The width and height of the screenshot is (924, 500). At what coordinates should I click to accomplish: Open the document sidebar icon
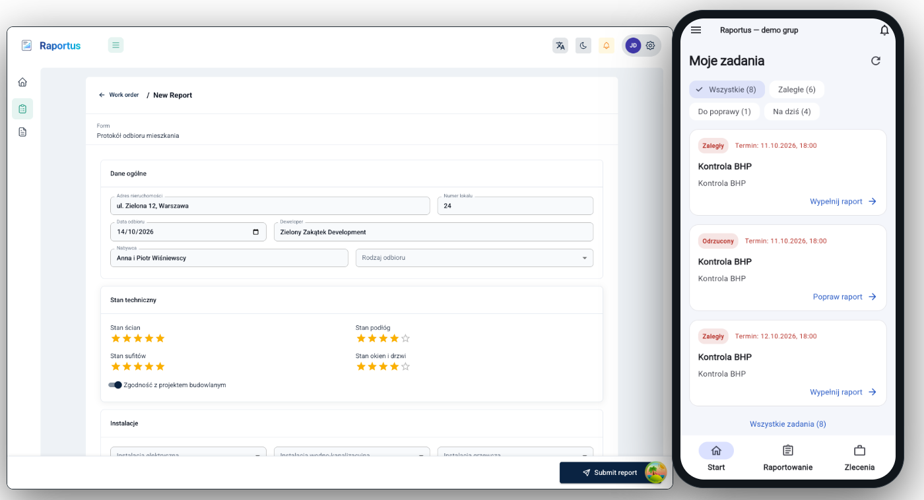(22, 132)
